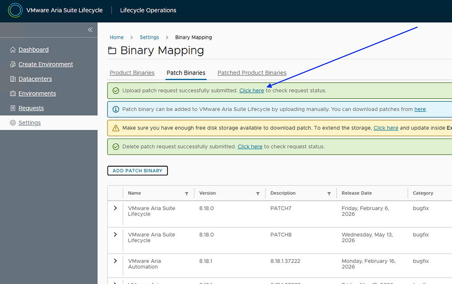Open the Environments sidebar item
Viewport: 452px width, 284px height.
click(x=37, y=93)
